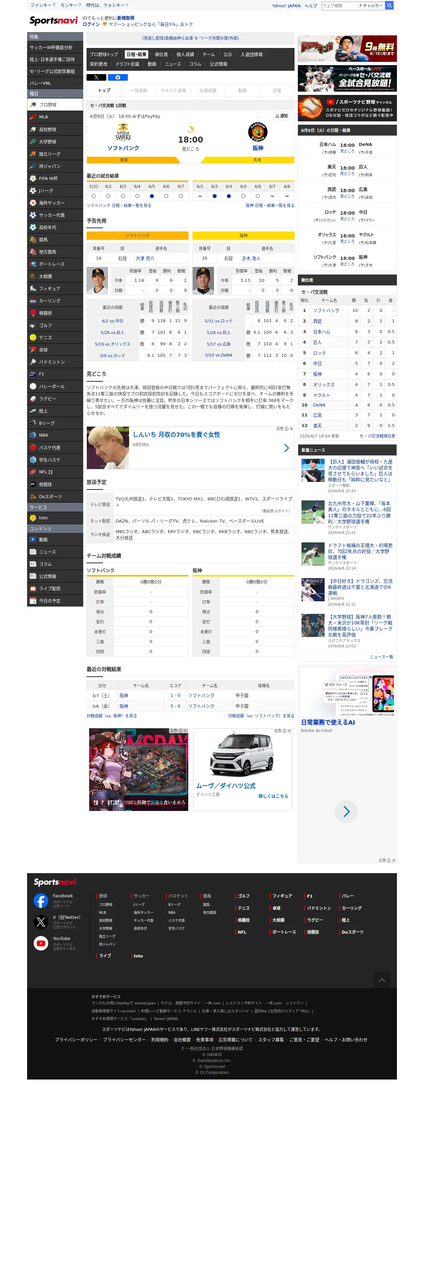Open ライブ配信 in the sidebar

tap(55, 588)
